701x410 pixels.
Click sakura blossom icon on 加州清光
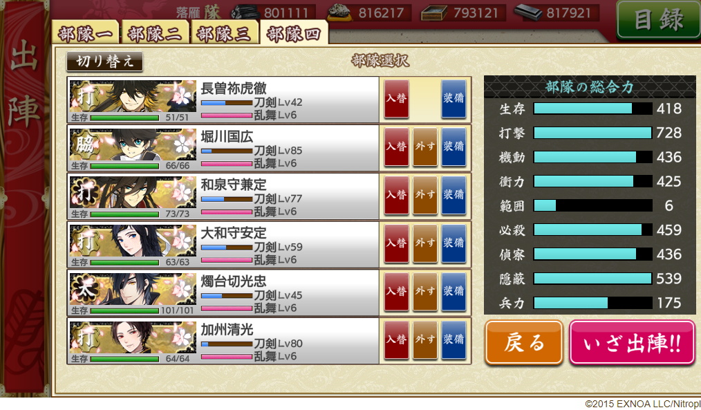click(182, 336)
